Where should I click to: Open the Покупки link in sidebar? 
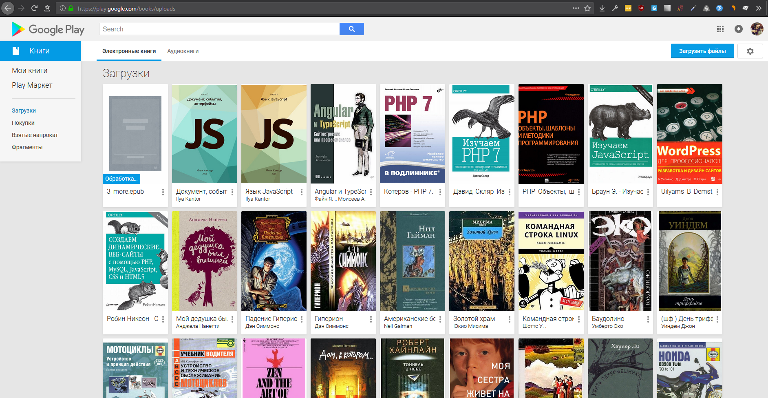[x=23, y=123]
